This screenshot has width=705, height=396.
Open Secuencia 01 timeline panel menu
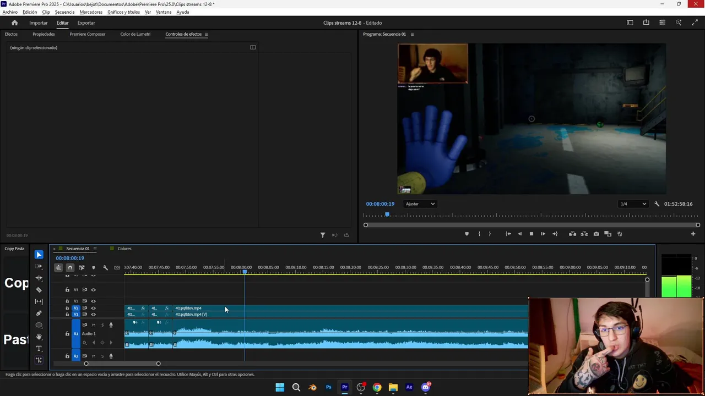point(95,249)
